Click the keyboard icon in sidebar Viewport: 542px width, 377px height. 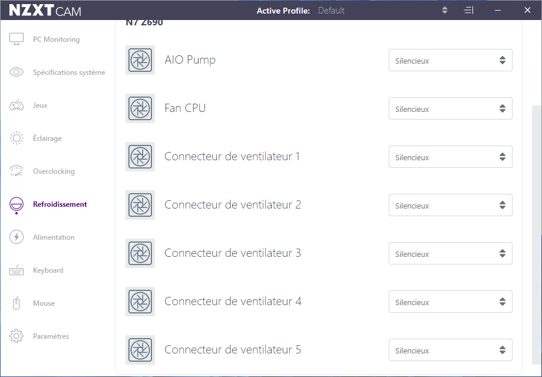[16, 270]
